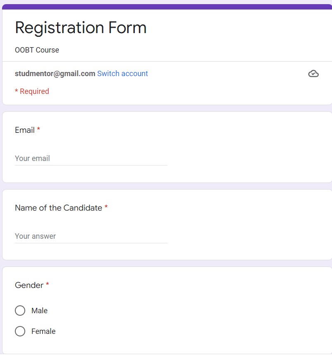Click the Registration Form title
This screenshot has width=332, height=355.
(x=81, y=28)
